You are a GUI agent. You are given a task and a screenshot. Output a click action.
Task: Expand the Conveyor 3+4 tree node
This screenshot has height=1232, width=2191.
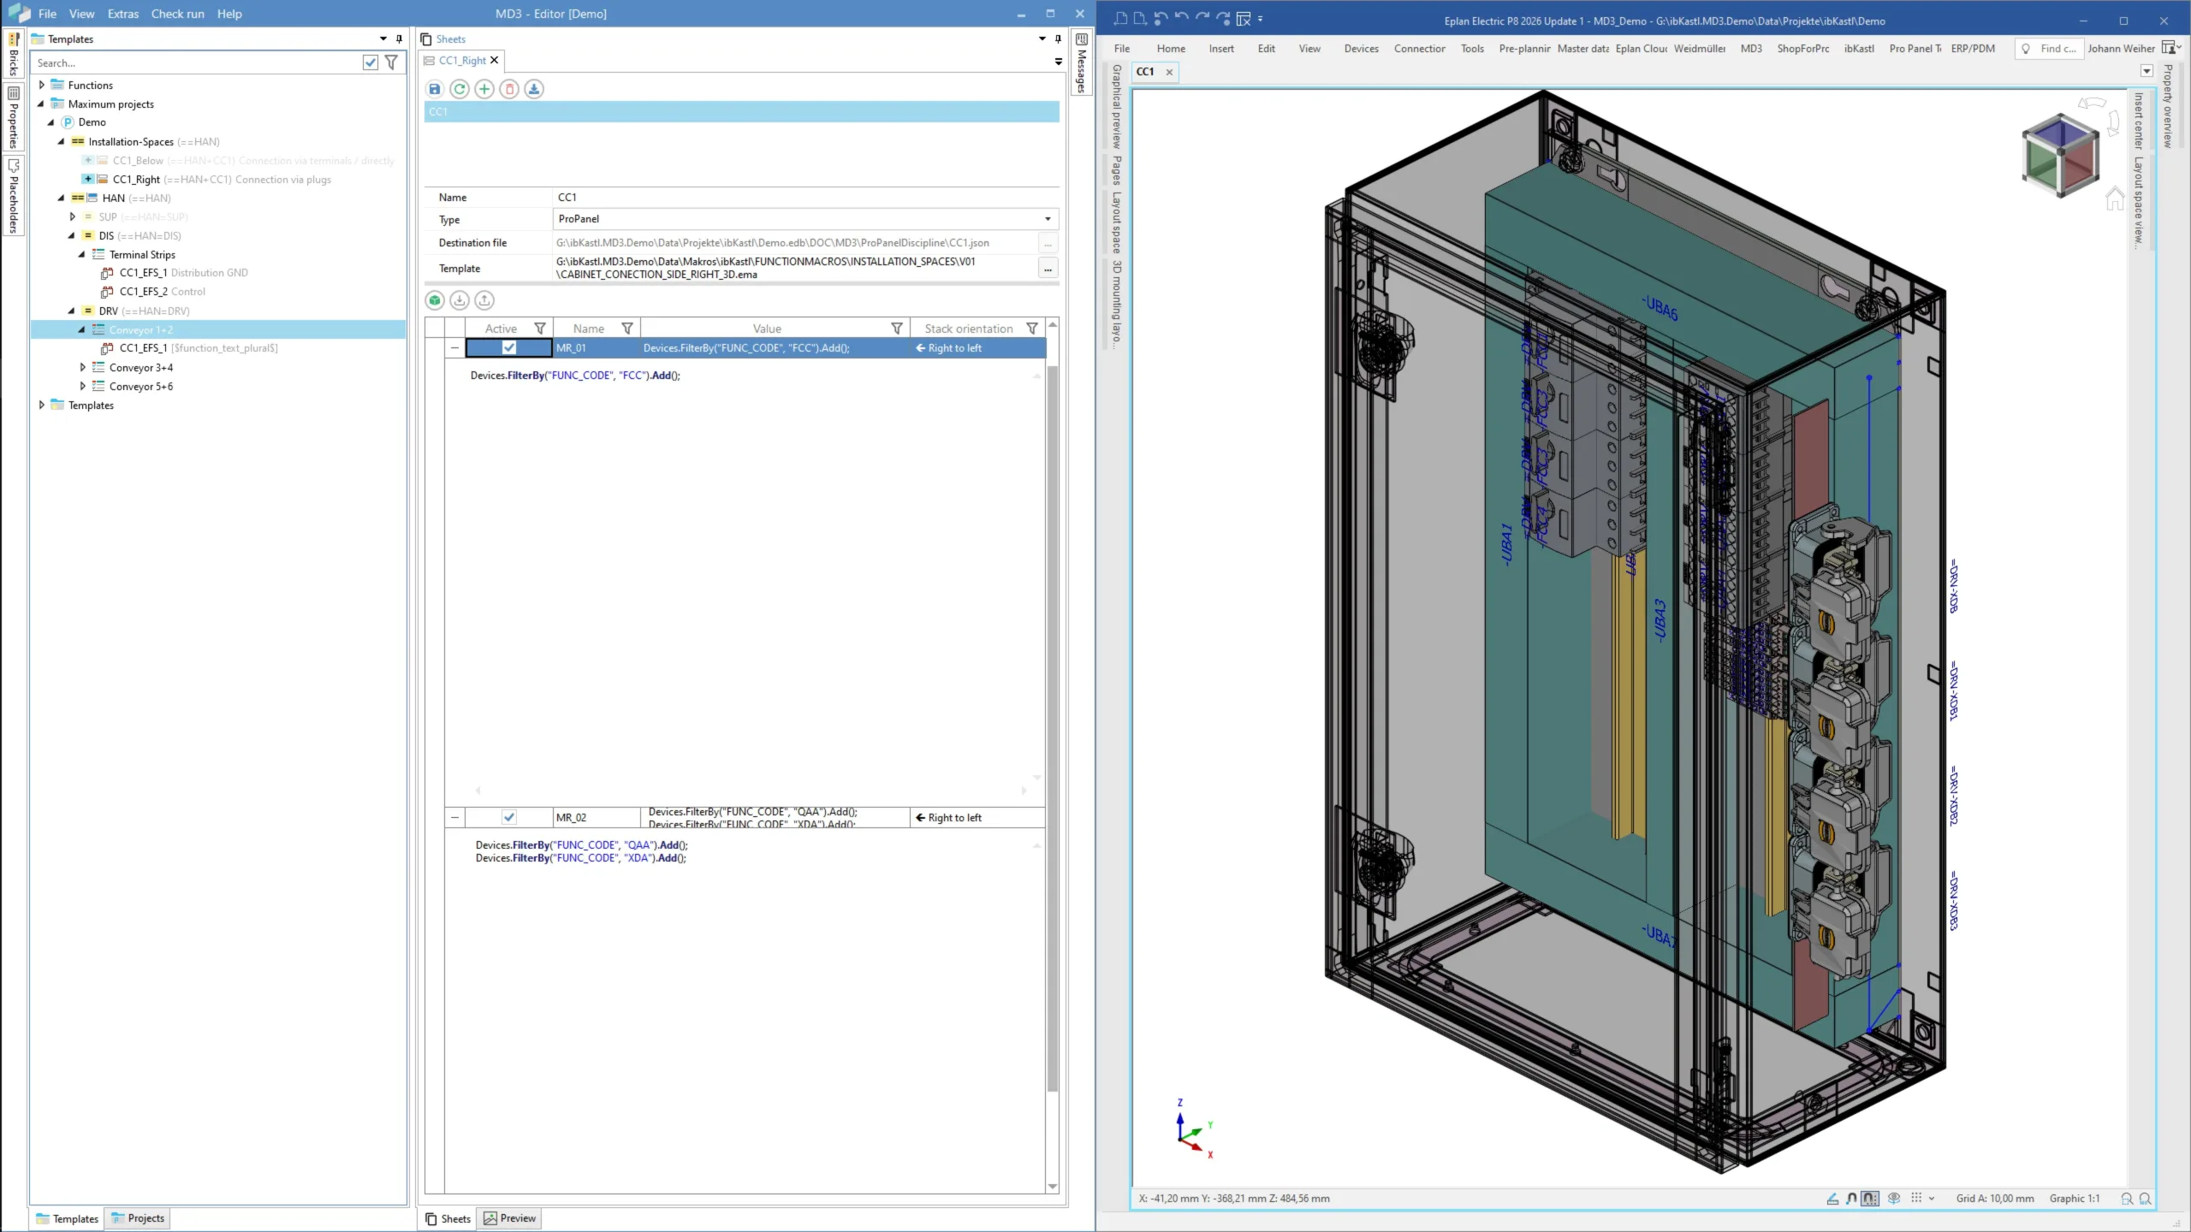(83, 367)
